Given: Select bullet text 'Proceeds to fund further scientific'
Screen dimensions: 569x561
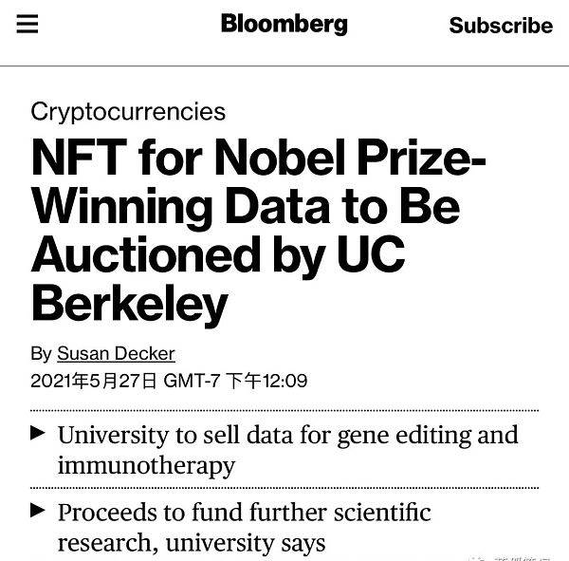Looking at the screenshot, I should pos(245,512).
